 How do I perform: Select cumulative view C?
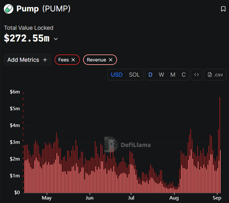[x=184, y=75]
